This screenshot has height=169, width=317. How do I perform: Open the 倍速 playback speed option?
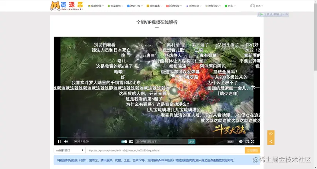230,142
